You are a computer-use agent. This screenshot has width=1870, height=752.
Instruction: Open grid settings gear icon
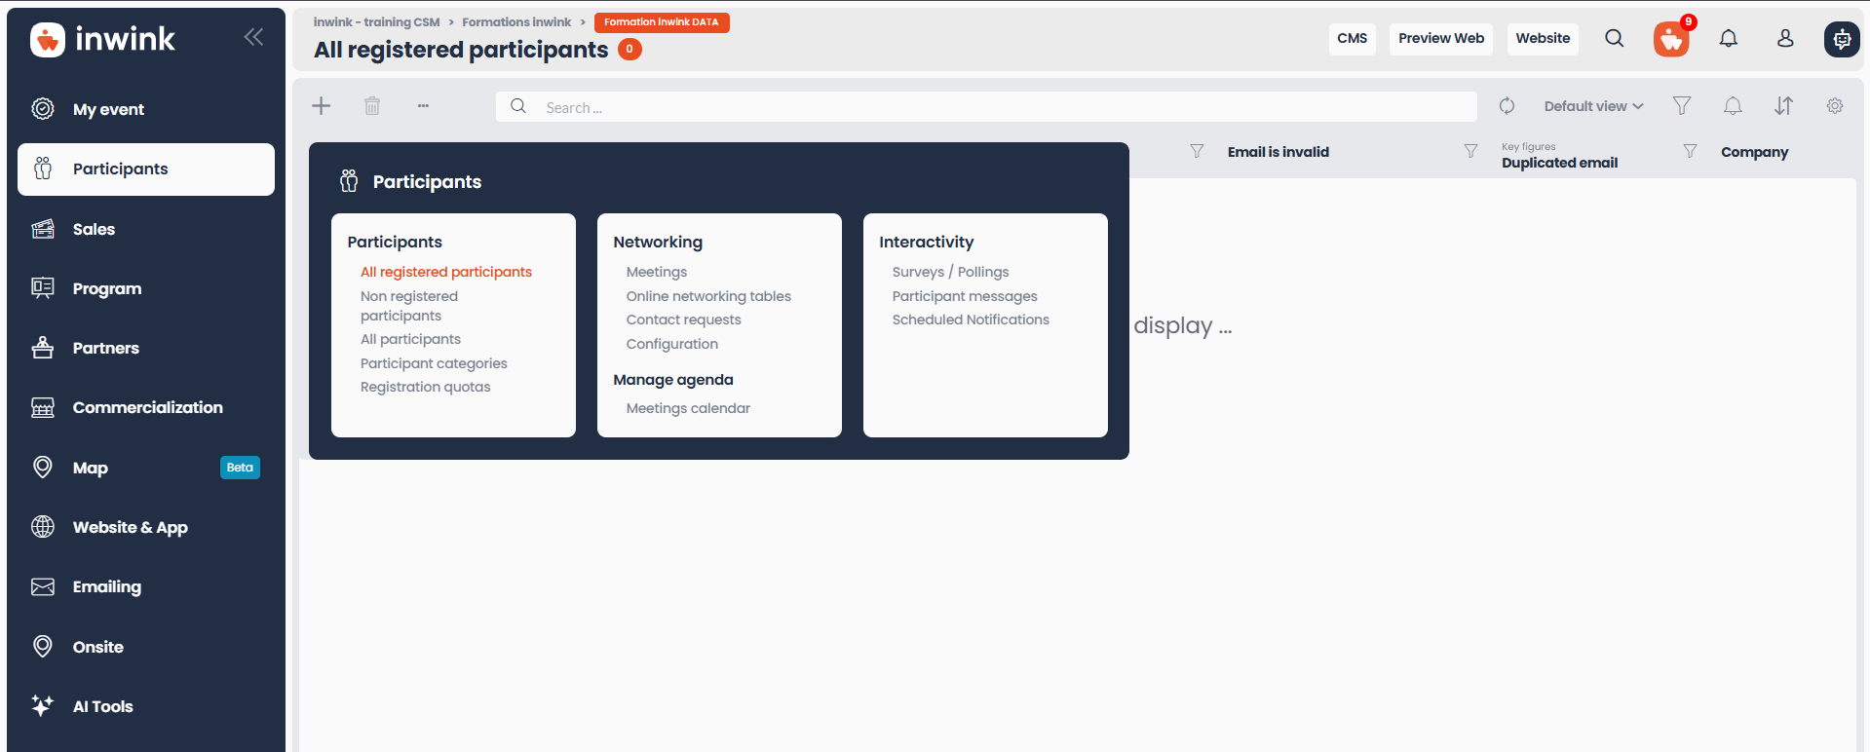pyautogui.click(x=1835, y=106)
